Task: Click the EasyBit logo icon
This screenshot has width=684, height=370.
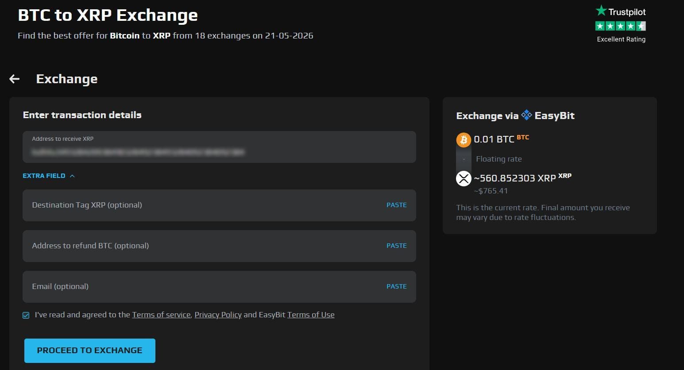Action: [526, 115]
